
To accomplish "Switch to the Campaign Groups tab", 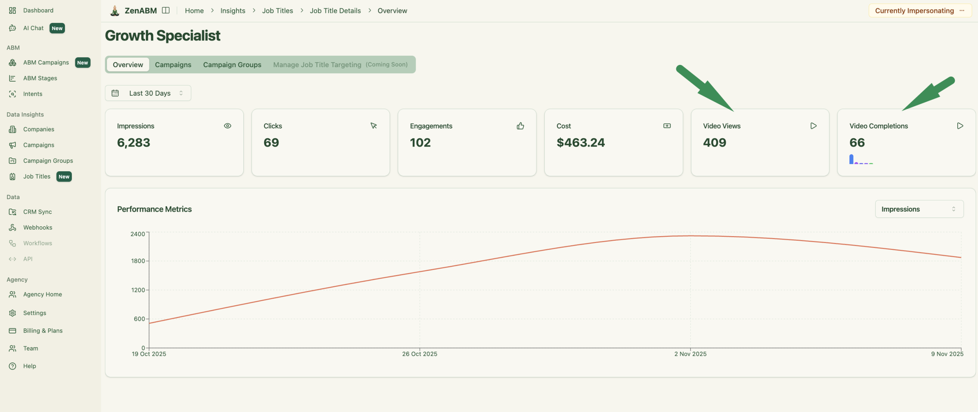I will click(232, 64).
